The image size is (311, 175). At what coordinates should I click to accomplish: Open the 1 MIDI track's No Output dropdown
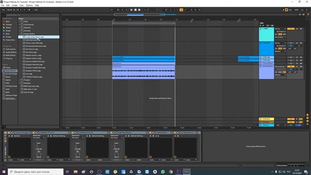280,37
